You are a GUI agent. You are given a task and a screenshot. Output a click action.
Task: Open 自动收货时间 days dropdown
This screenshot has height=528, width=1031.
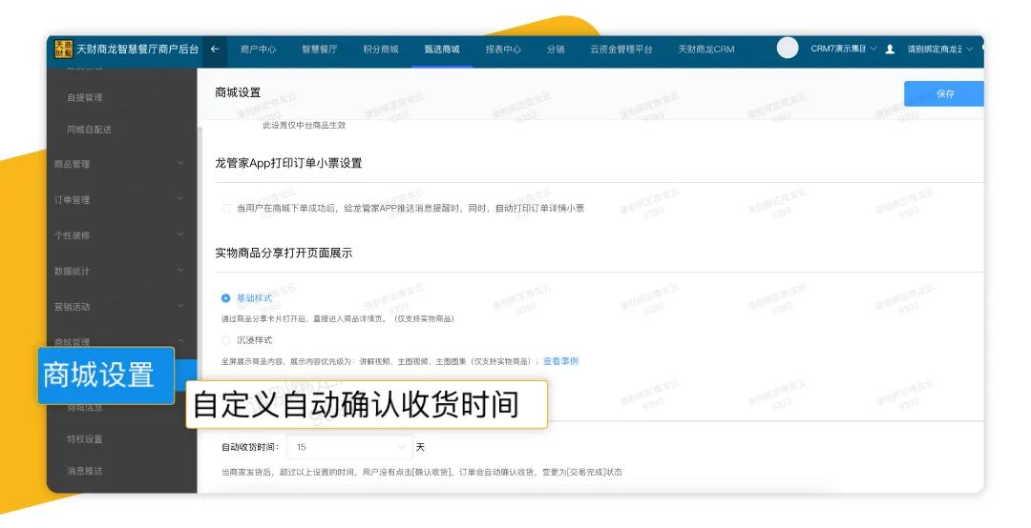tap(349, 447)
